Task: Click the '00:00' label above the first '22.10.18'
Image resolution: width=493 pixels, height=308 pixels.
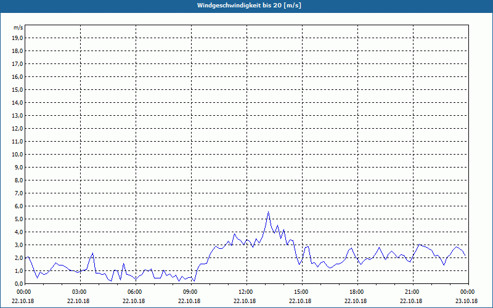Action: point(25,292)
